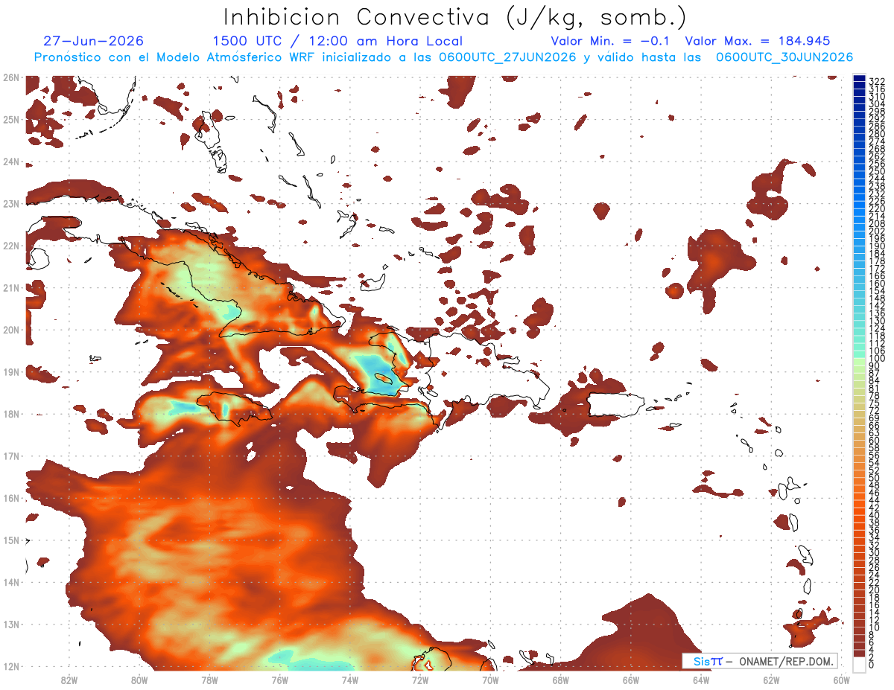The height and width of the screenshot is (690, 894).
Task: Click the Puerto Rico island outline on the map
Action: 615,405
